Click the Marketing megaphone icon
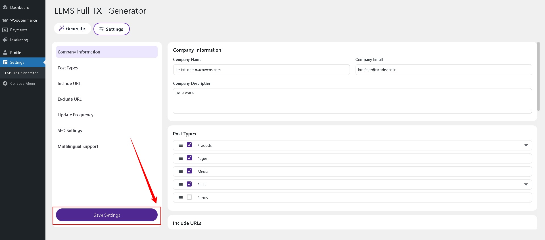 (x=5, y=40)
